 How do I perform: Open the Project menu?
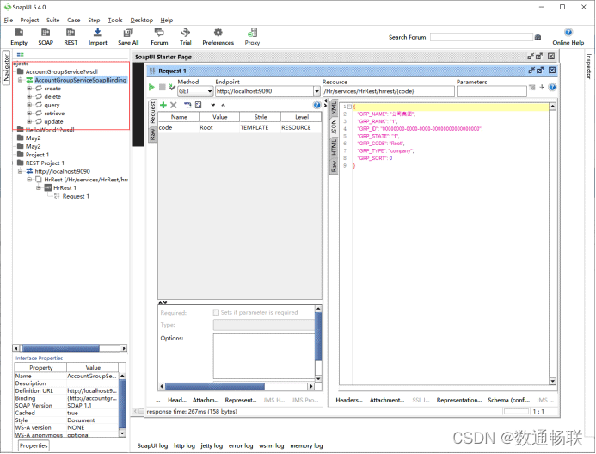pos(29,20)
